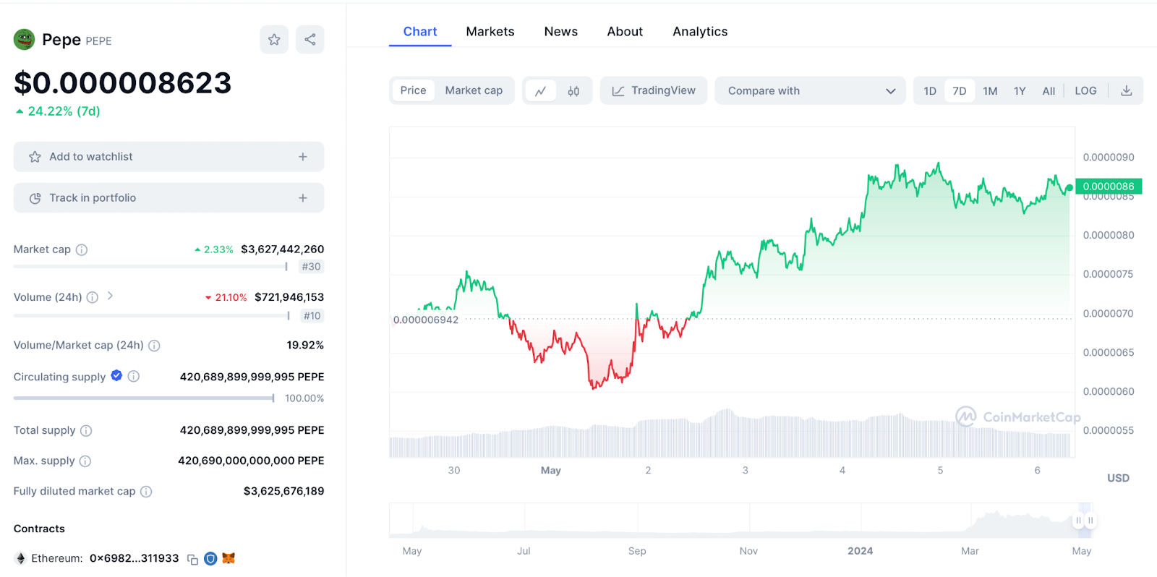1157x577 pixels.
Task: Click the plus icon on Track in portfolio
Action: coord(303,198)
